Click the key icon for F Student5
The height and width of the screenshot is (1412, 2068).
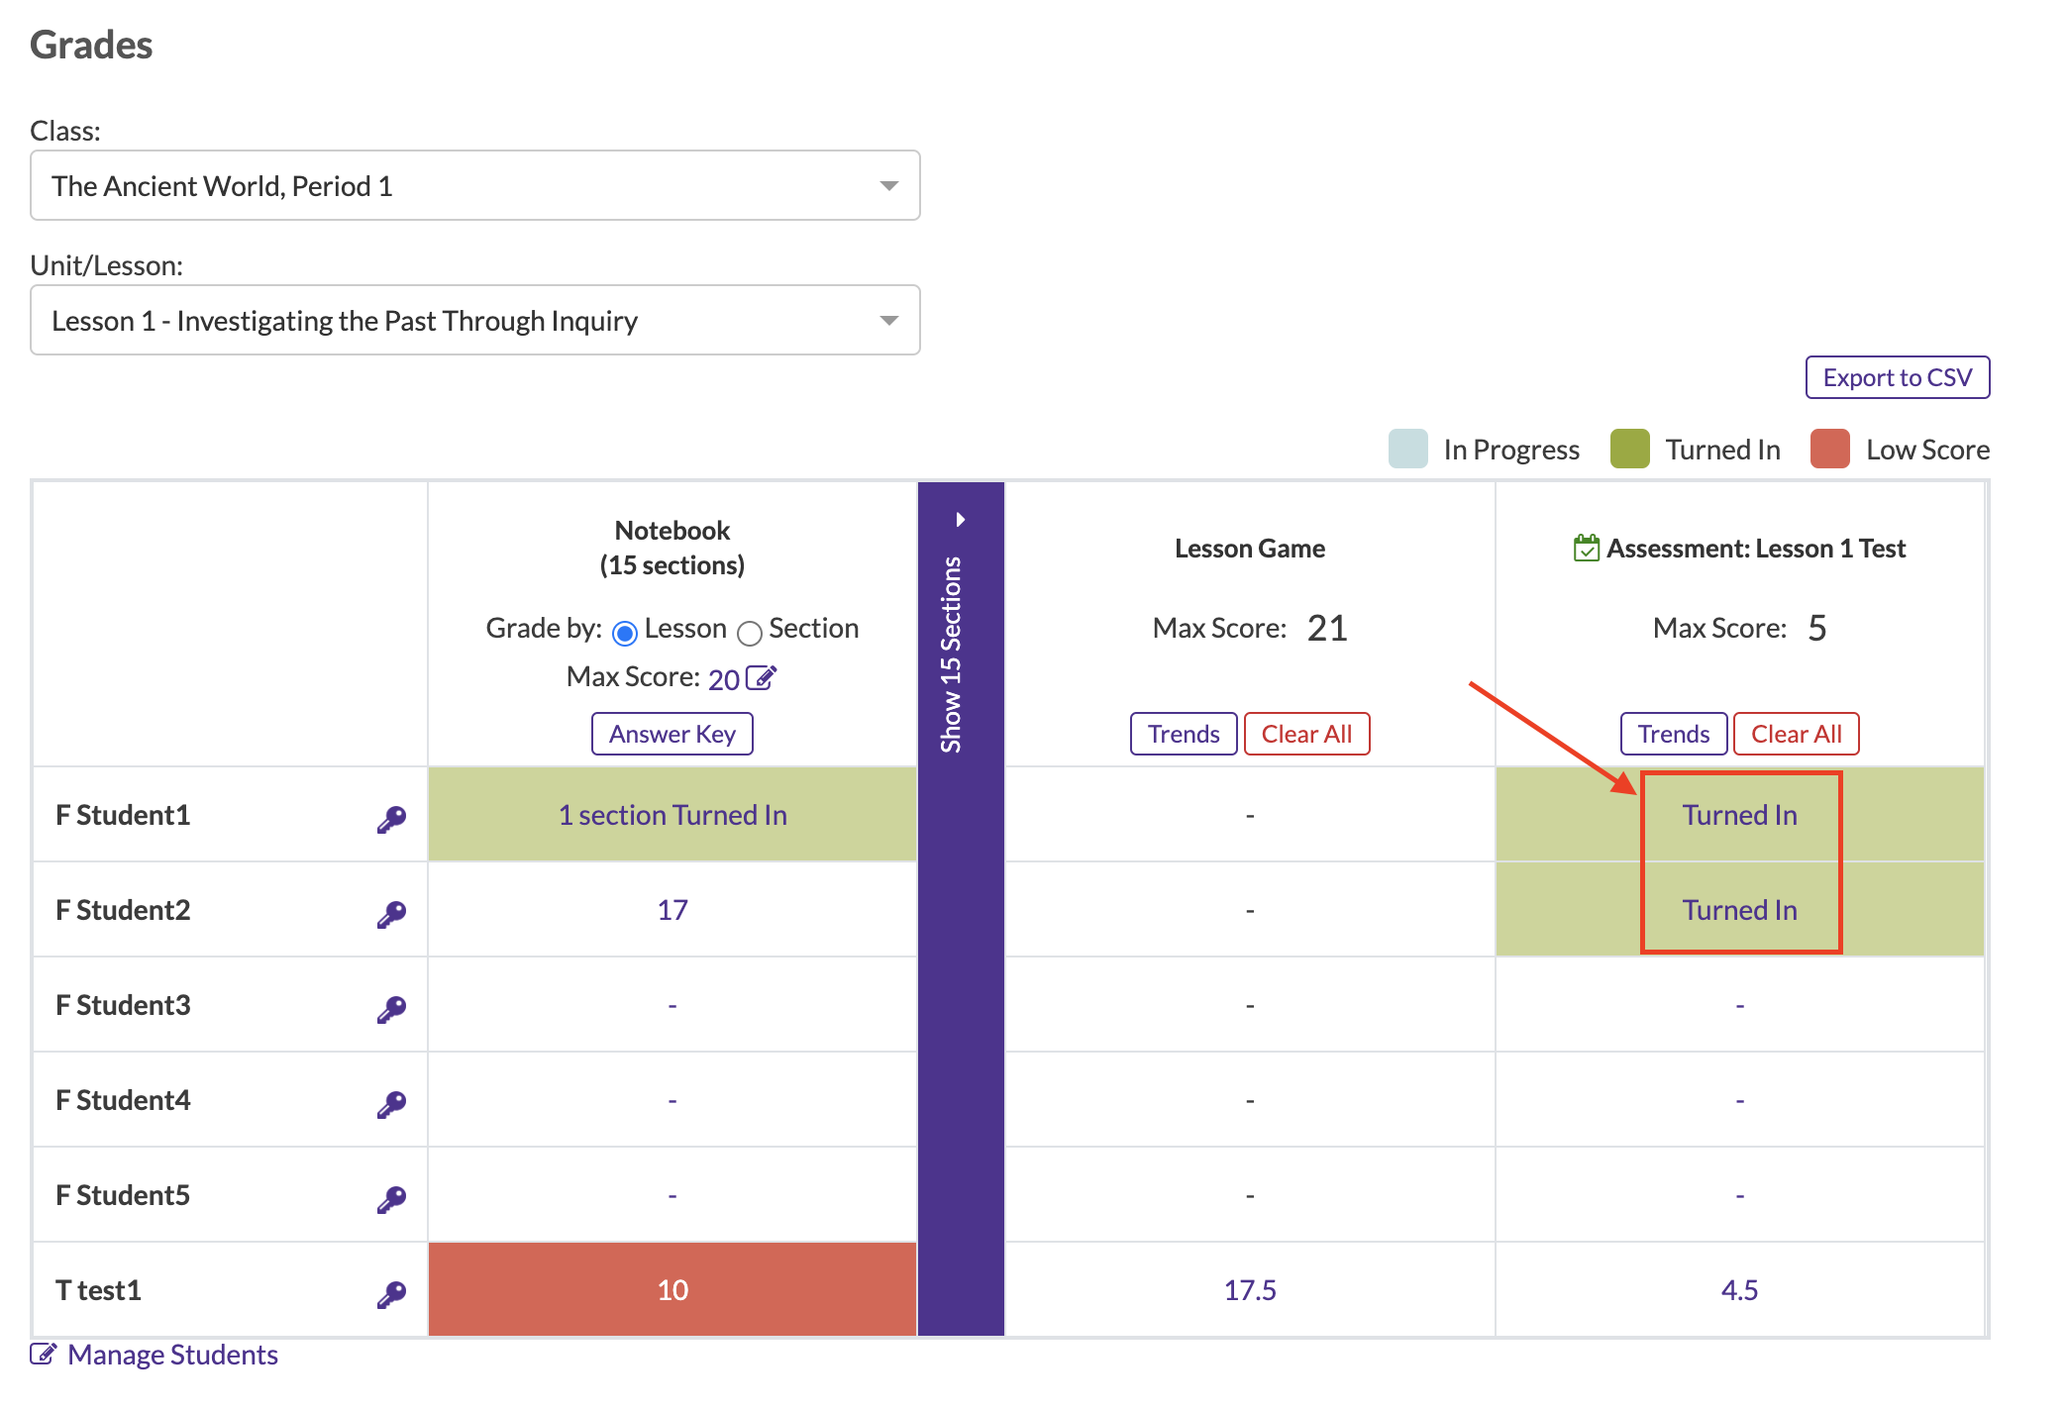(391, 1199)
